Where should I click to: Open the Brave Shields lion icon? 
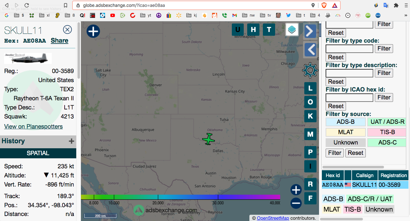[x=324, y=5]
